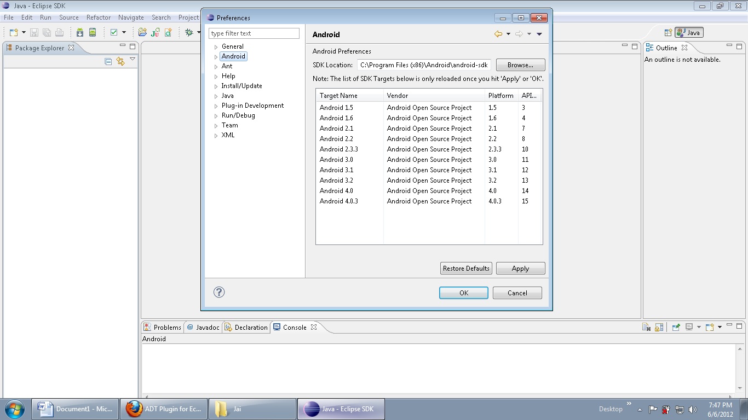Viewport: 748px width, 420px height.
Task: Click the Restore Defaults button
Action: (466, 269)
